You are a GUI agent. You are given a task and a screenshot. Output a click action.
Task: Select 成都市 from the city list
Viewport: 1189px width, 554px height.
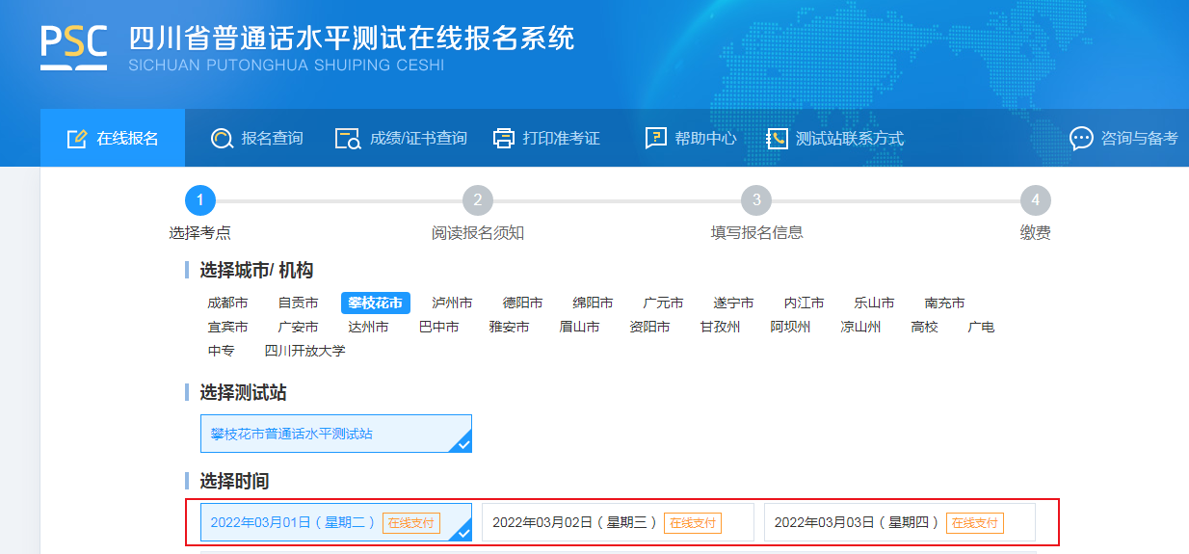227,303
